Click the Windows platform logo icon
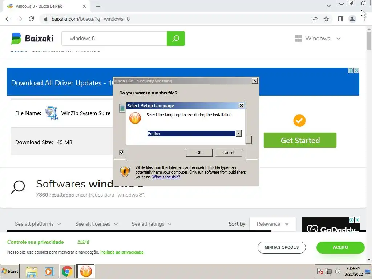The image size is (372, 279). [298, 39]
